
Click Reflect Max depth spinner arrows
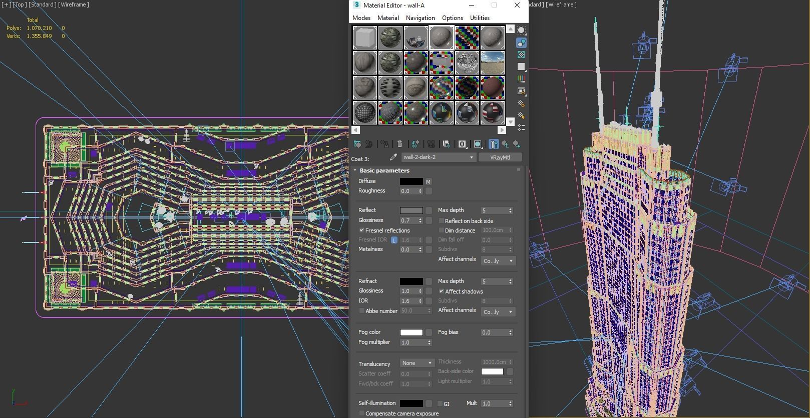510,210
